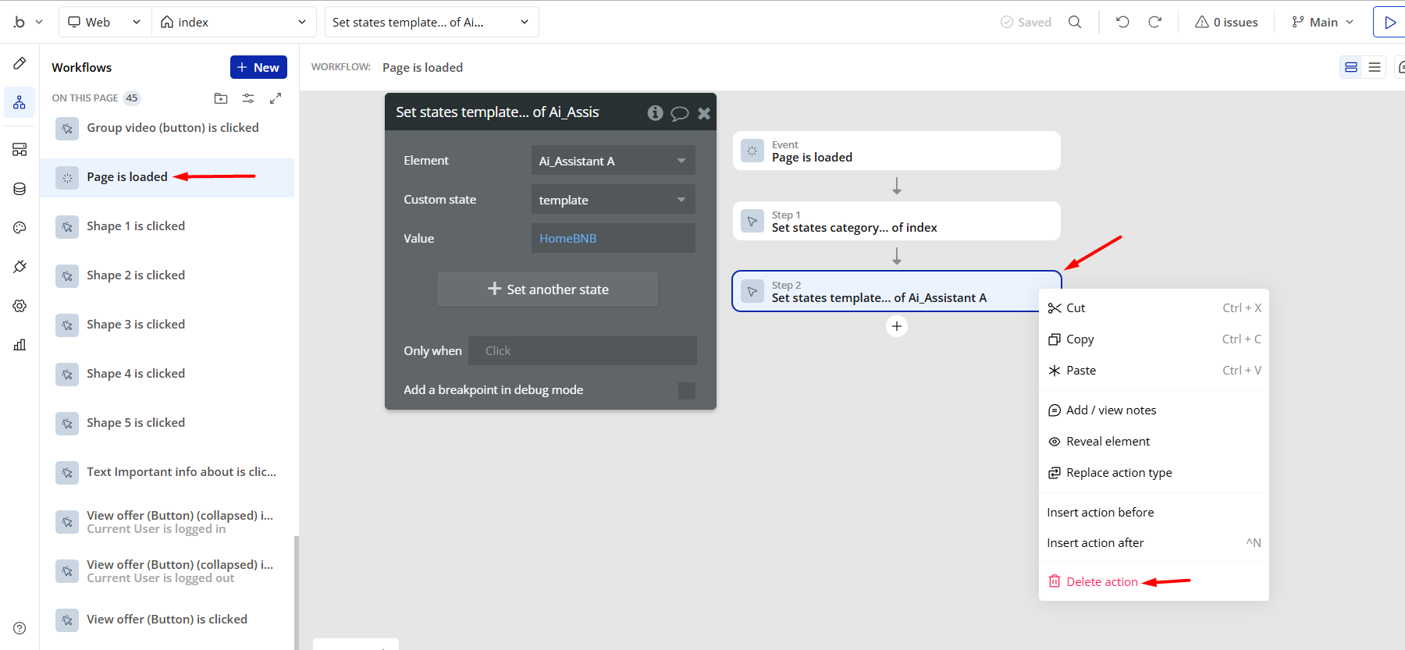This screenshot has width=1405, height=650.
Task: Click Set another state button
Action: point(548,289)
